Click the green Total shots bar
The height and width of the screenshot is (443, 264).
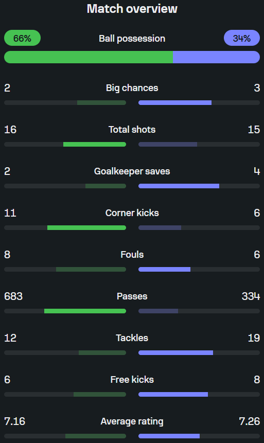tap(95, 145)
